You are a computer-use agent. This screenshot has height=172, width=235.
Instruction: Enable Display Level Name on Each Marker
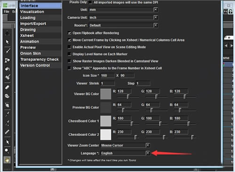click(69, 54)
